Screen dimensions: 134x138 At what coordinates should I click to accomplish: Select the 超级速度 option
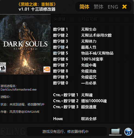click(x=89, y=107)
